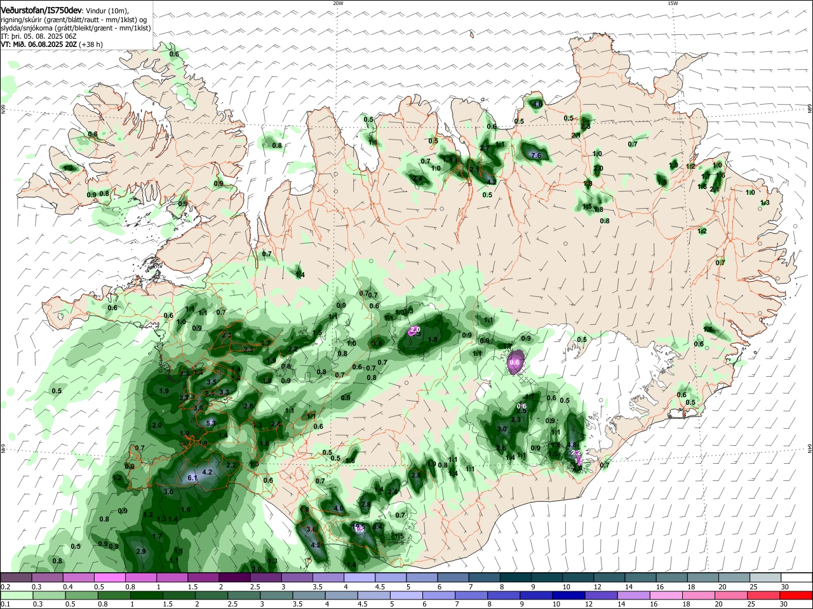Click the dusky mauve 0.2–0.3 snow legend swatch
The height and width of the screenshot is (609, 813).
(x=16, y=578)
